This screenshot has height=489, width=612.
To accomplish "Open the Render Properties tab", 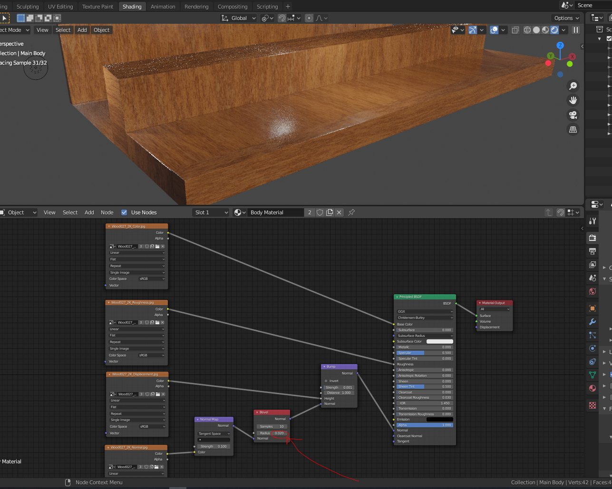I will [592, 238].
